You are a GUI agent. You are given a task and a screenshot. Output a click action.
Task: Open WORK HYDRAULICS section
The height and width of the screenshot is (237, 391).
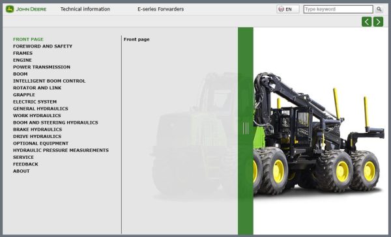[x=37, y=116]
